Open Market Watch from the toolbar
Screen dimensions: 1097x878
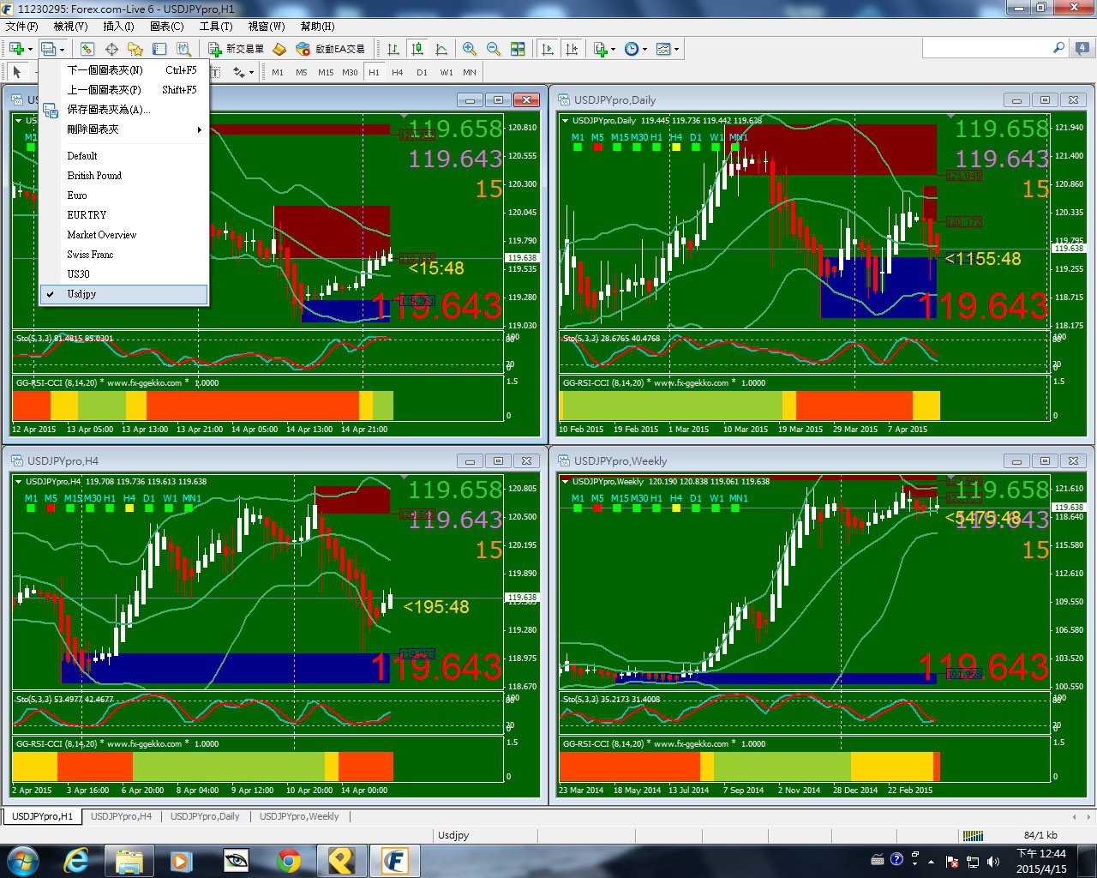pyautogui.click(x=87, y=49)
